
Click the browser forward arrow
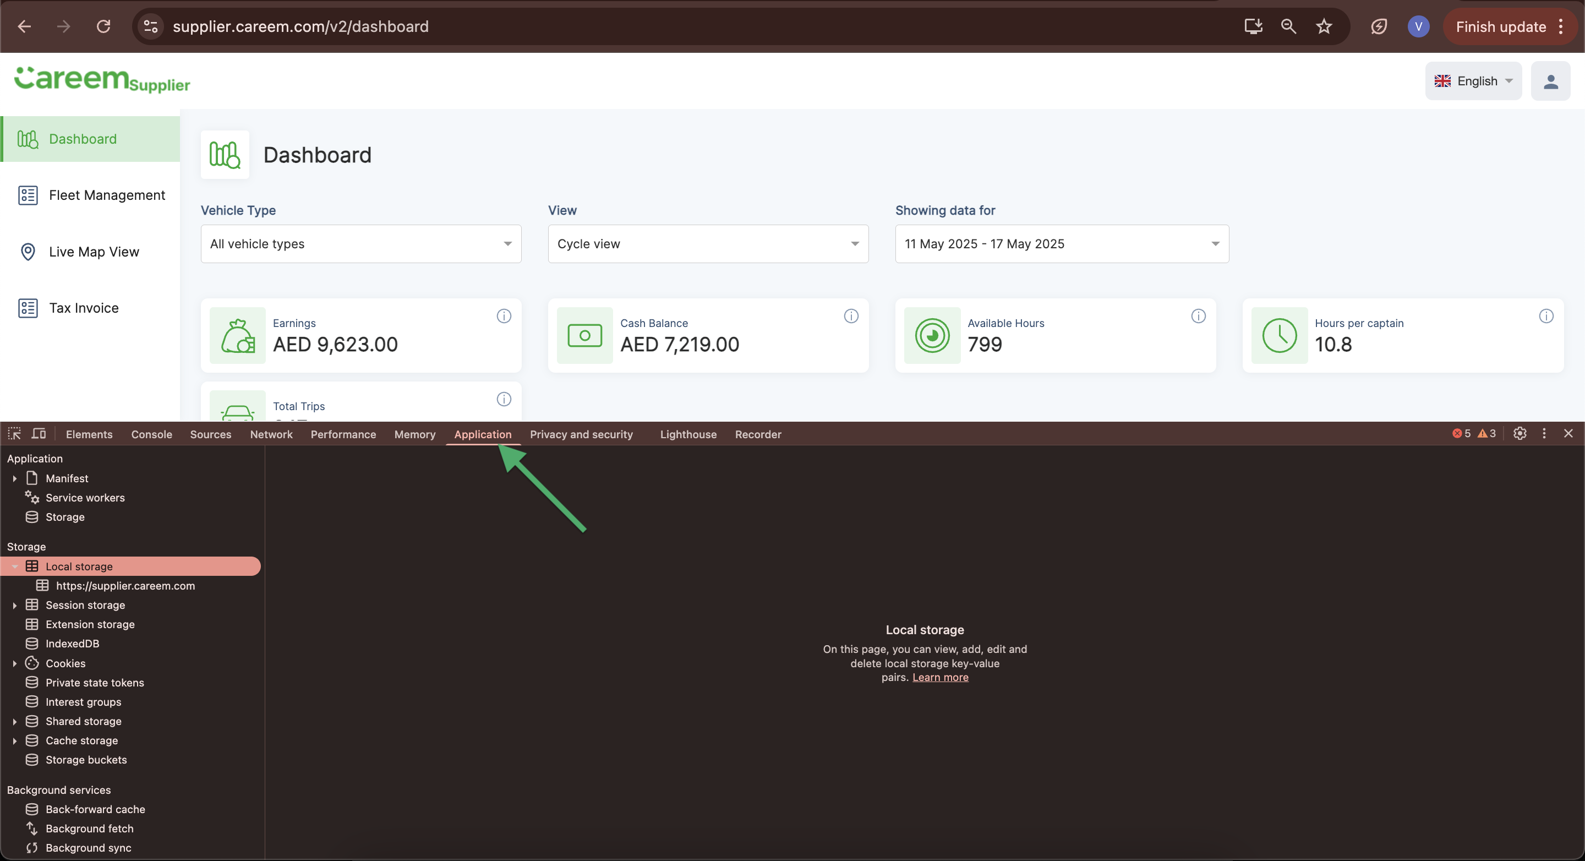tap(63, 26)
